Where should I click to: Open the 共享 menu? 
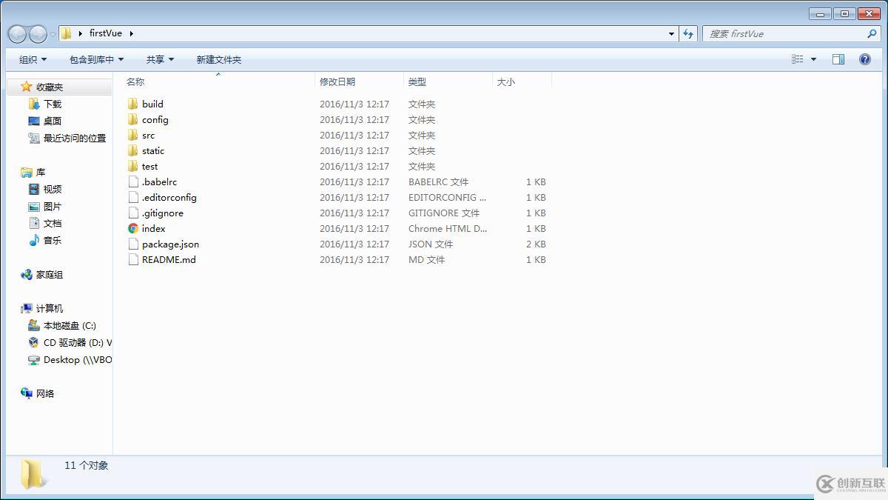pos(159,59)
